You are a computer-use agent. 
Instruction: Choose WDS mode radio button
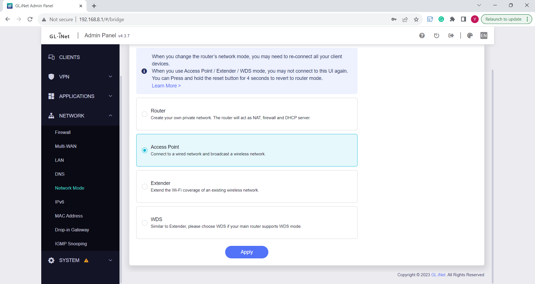point(144,223)
